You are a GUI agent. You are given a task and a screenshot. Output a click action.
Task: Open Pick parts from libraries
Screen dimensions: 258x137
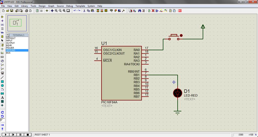[111, 11]
